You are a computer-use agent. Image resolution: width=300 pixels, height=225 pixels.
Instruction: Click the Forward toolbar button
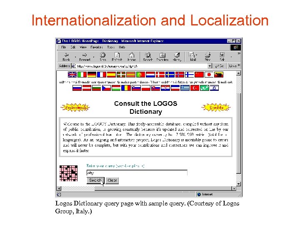(85, 57)
